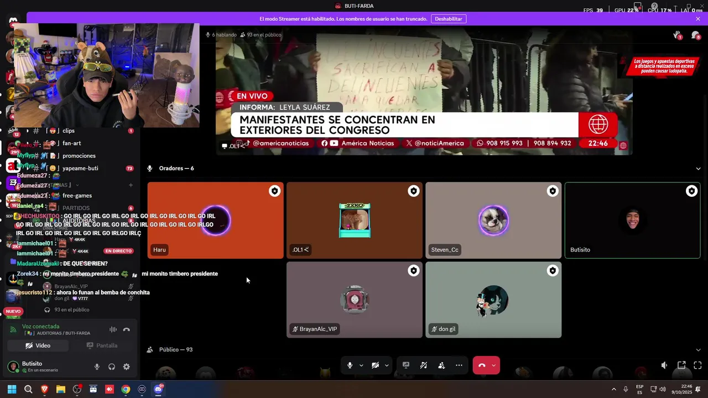Toggle camera in stage controls
708x398 pixels.
[x=375, y=365]
